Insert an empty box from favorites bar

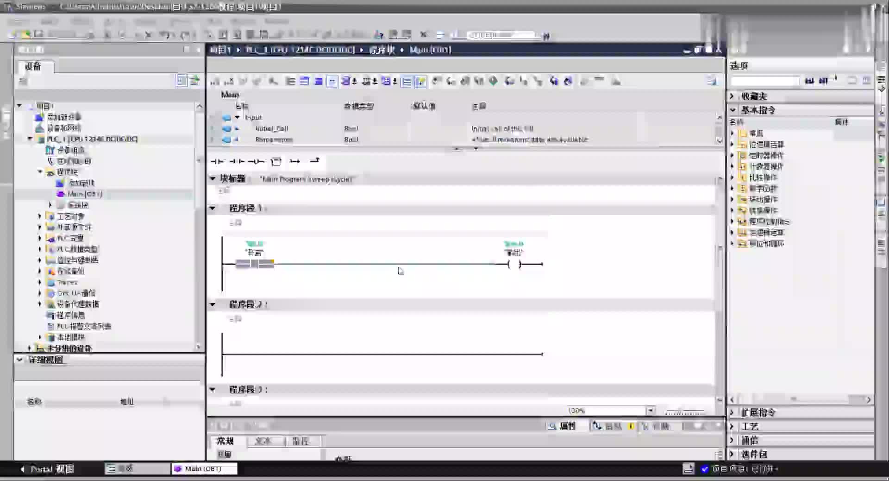[276, 161]
